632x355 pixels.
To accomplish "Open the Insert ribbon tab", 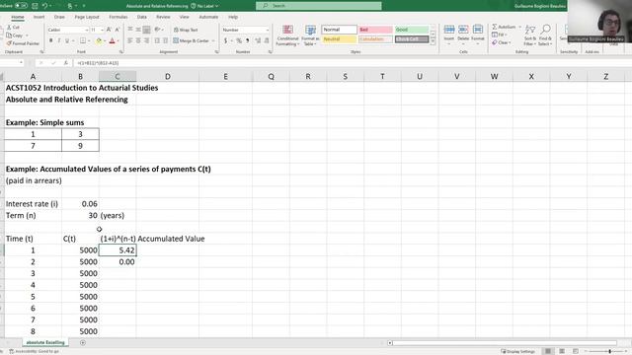I will point(39,17).
